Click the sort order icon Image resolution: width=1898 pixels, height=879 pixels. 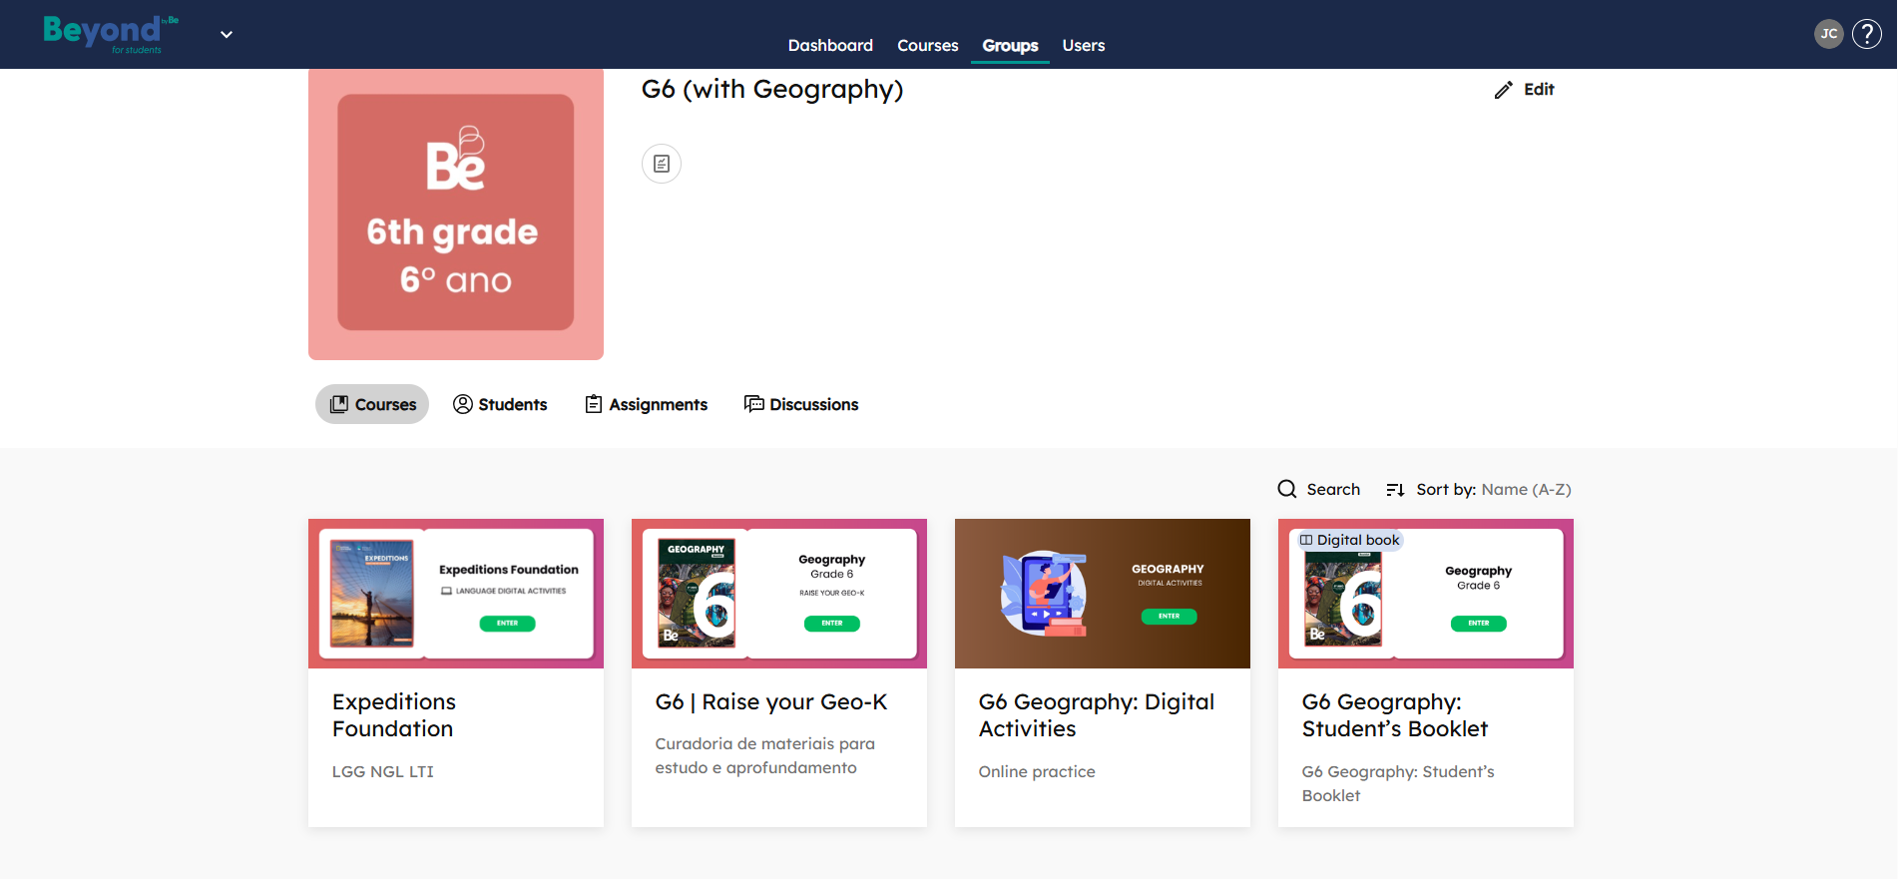tap(1395, 490)
